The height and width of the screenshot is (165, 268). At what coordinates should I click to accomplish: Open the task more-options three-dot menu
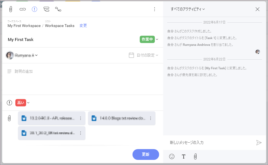(155, 9)
